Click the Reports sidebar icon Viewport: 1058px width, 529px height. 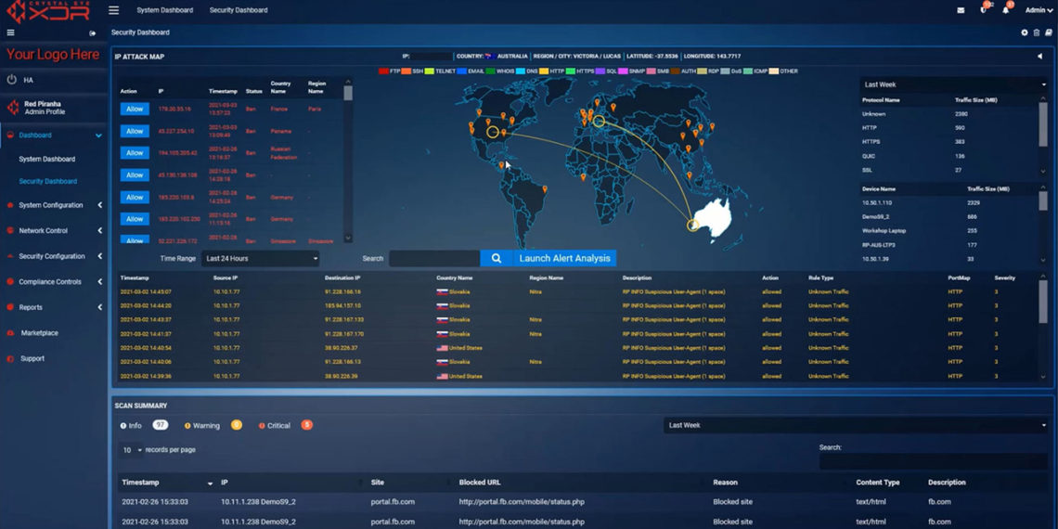(10, 308)
